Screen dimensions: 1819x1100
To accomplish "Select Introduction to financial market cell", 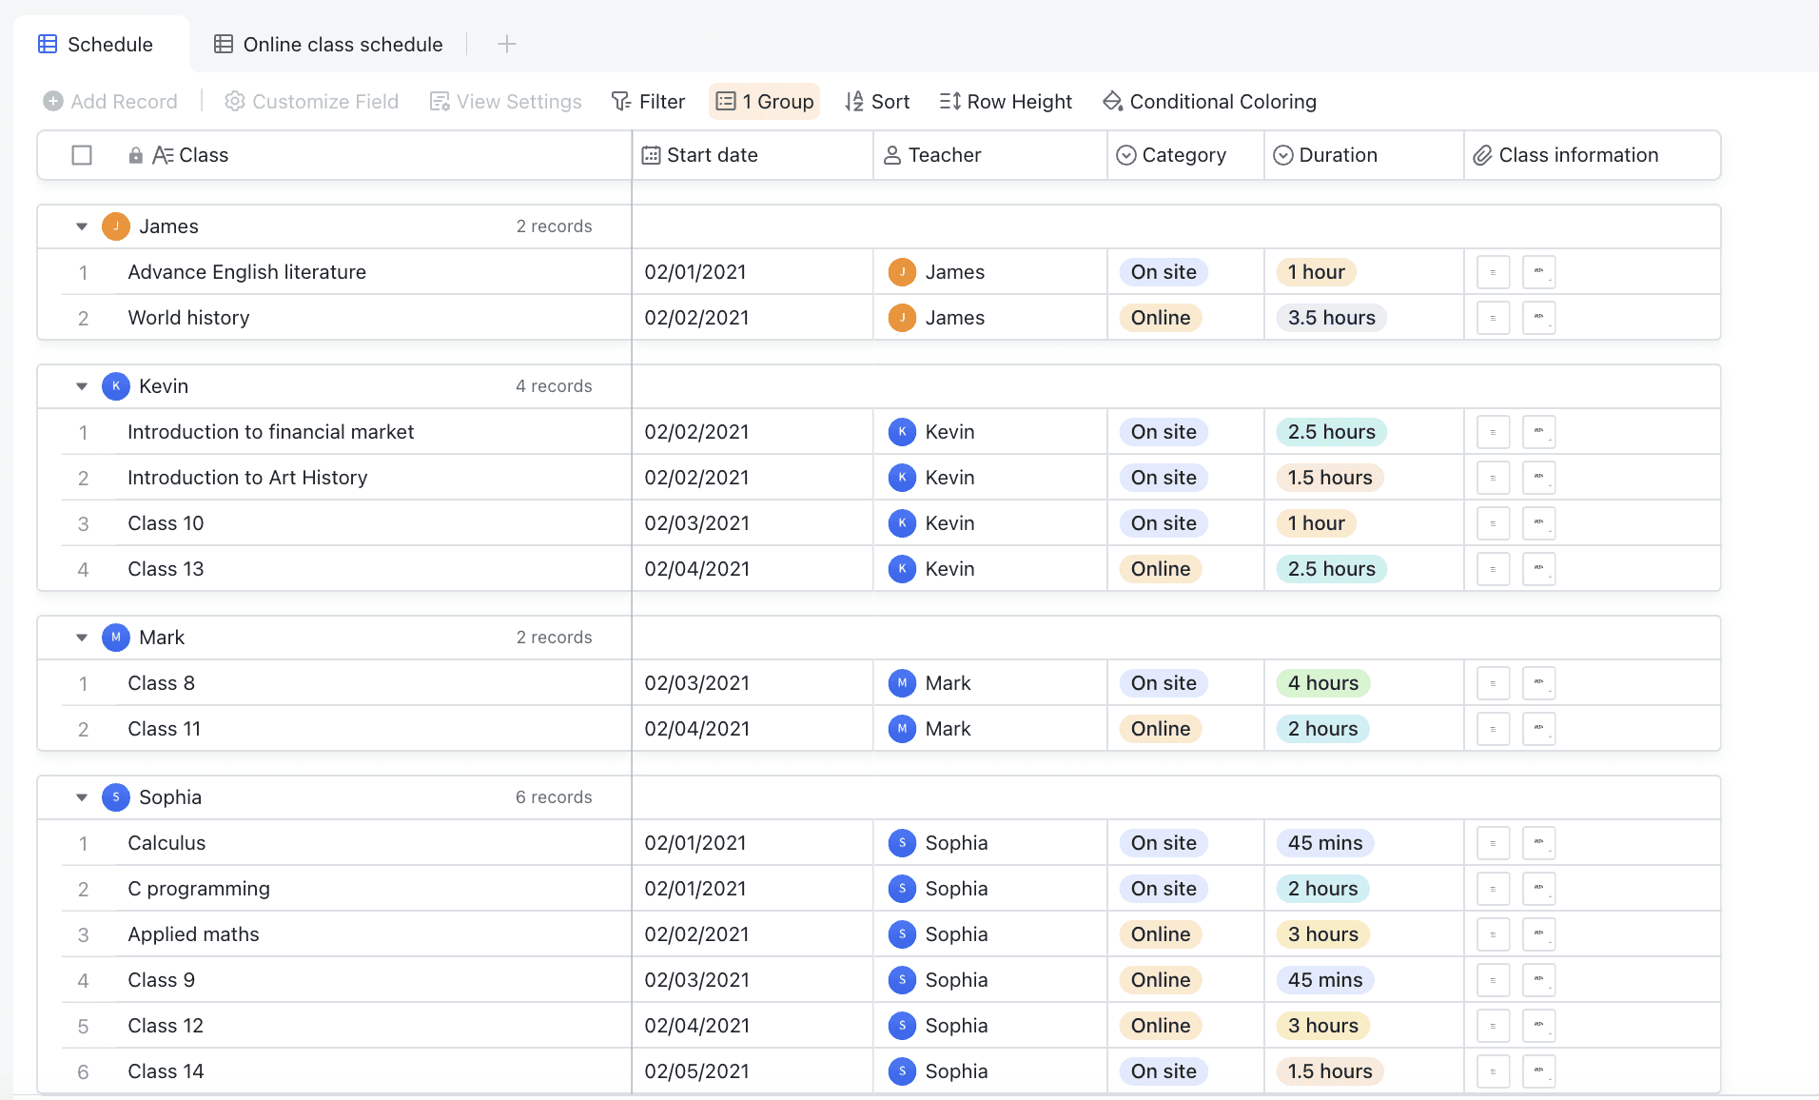I will (x=373, y=432).
